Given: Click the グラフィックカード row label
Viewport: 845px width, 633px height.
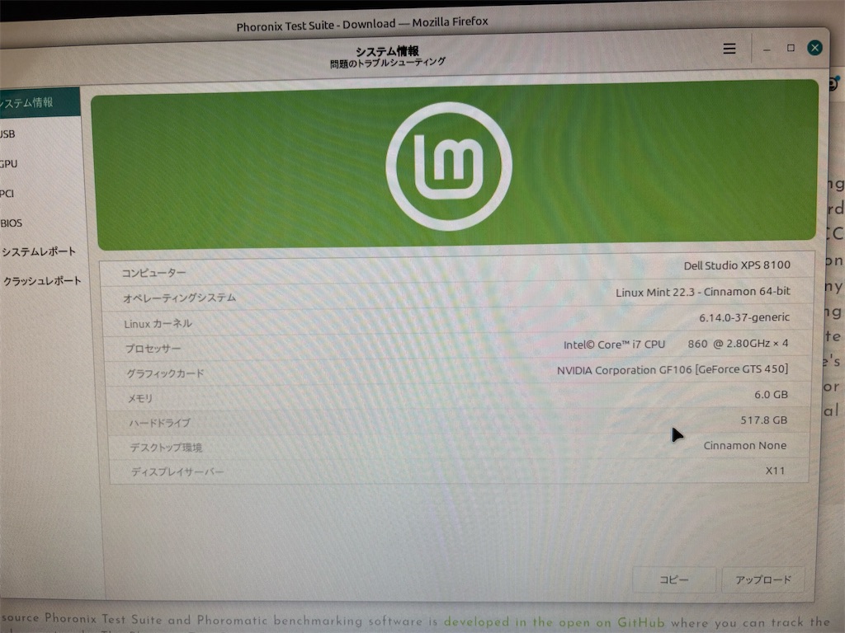Looking at the screenshot, I should pos(165,373).
